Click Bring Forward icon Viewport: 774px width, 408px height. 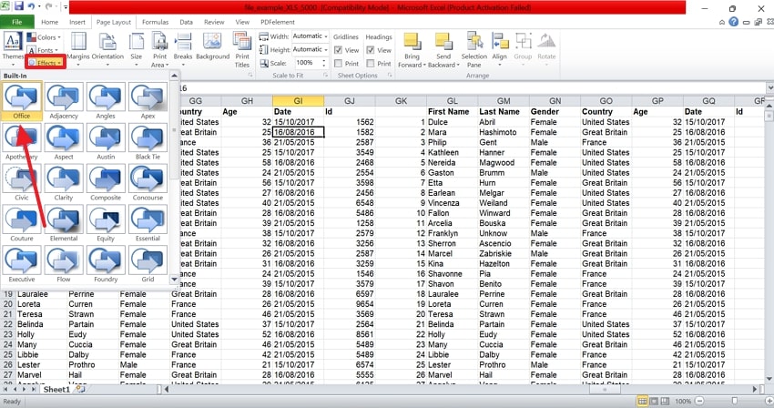pos(412,42)
